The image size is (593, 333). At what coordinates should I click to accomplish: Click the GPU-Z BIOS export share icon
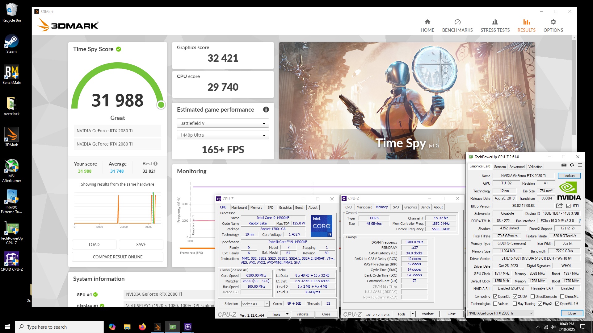559,206
